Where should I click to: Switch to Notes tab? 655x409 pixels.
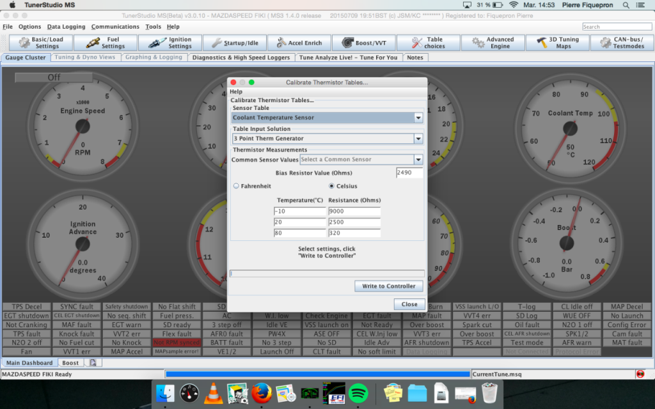click(x=414, y=58)
